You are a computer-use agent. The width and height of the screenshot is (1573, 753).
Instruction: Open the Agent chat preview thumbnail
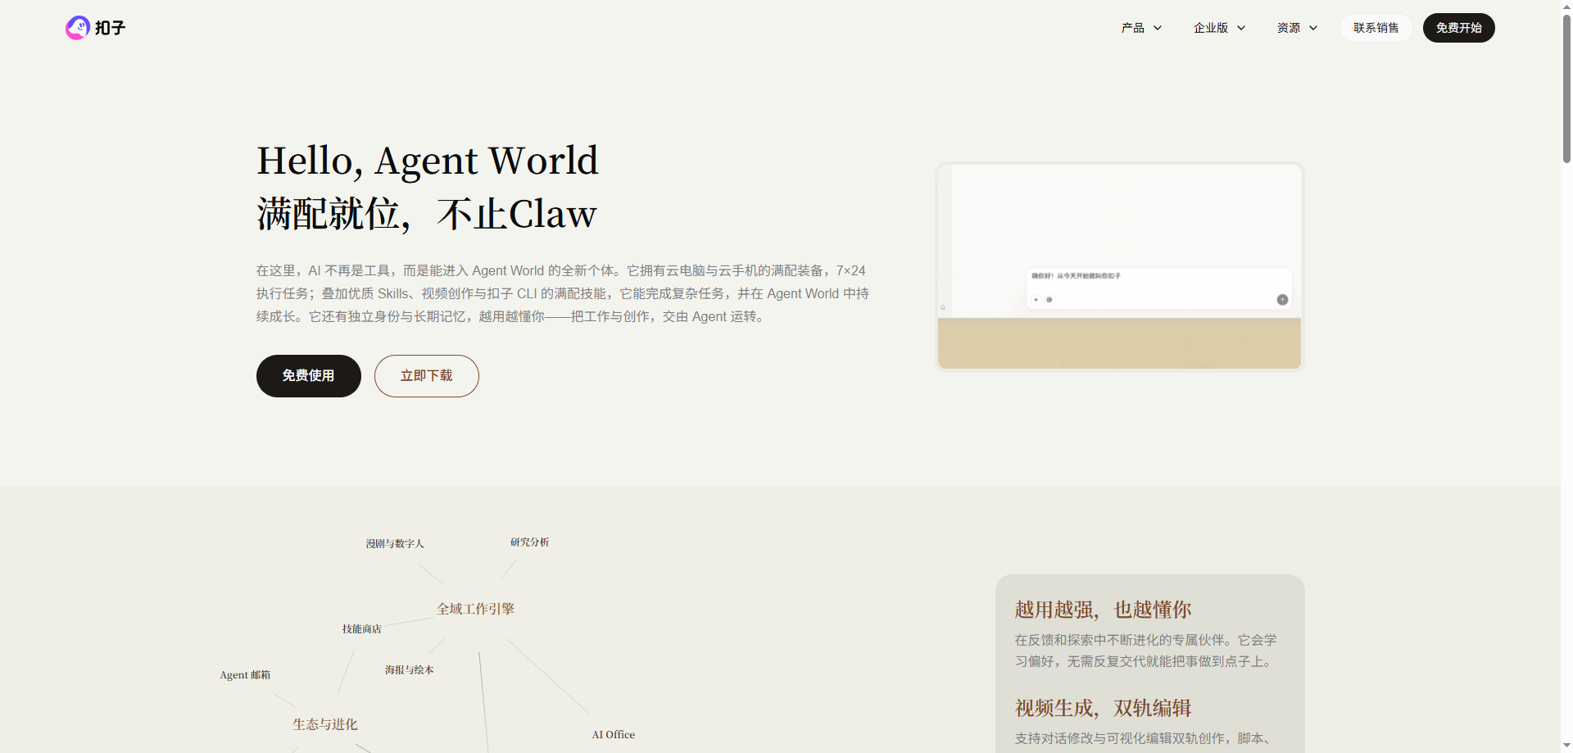coord(1119,266)
